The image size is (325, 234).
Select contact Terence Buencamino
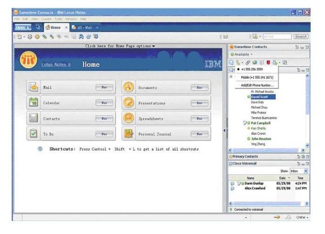[264, 118]
